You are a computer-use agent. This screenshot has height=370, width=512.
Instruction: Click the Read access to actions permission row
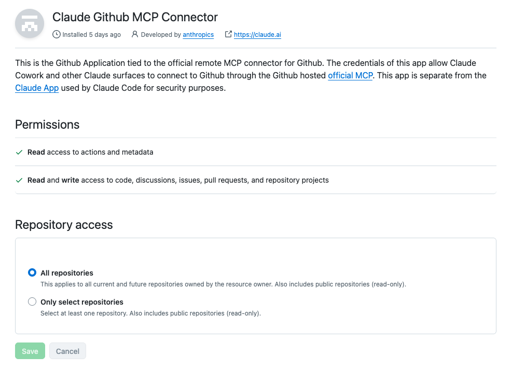(x=256, y=152)
